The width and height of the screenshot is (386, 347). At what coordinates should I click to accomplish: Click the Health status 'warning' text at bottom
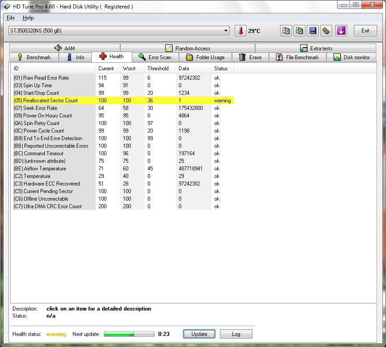coord(57,334)
